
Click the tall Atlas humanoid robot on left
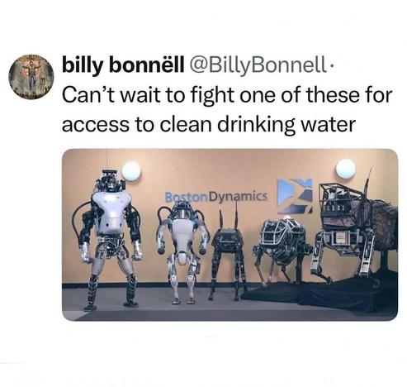point(110,238)
